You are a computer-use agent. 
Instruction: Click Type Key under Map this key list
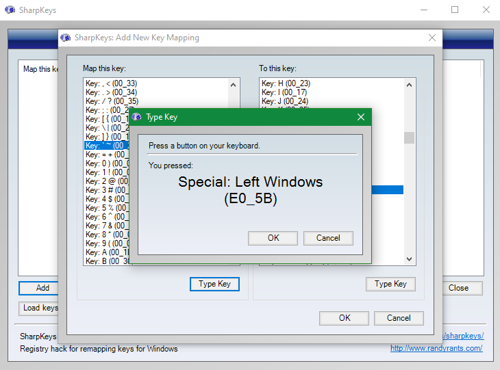(214, 284)
